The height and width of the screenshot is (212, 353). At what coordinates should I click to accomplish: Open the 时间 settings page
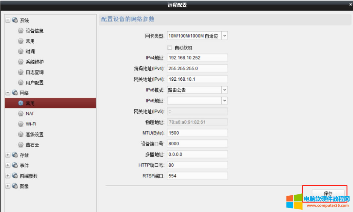click(x=30, y=52)
